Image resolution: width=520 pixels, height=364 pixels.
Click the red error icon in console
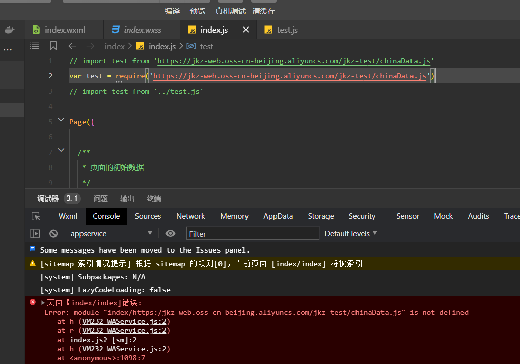33,302
